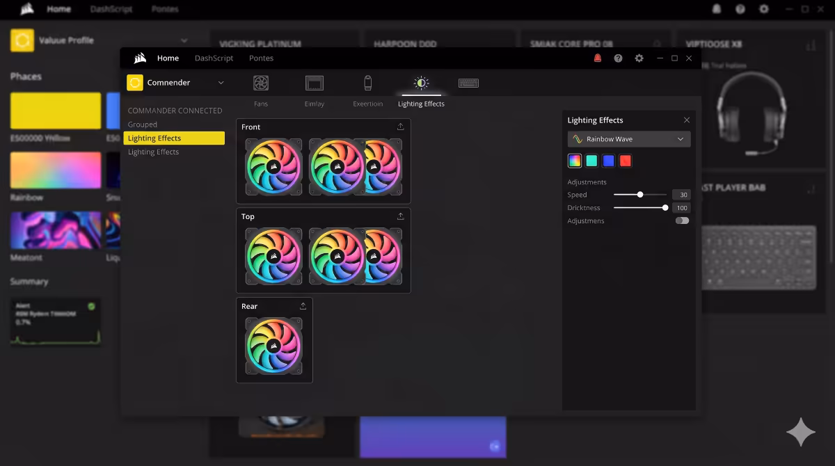Viewport: 835px width, 466px height.
Task: Expand the Comnender device dropdown
Action: tap(221, 83)
